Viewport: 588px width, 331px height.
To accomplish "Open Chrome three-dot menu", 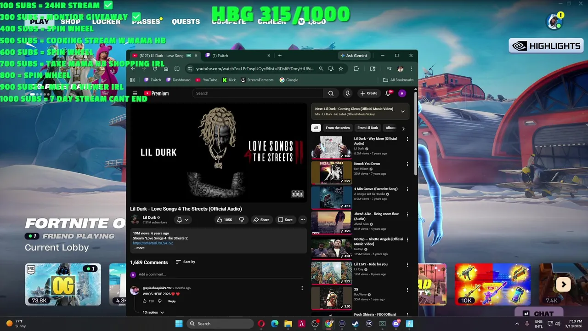I will pyautogui.click(x=411, y=68).
